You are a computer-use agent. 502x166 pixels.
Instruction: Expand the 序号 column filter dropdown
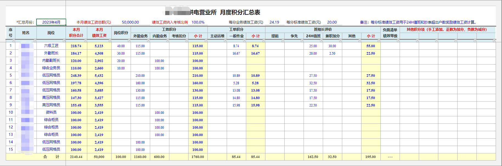coord(13,41)
